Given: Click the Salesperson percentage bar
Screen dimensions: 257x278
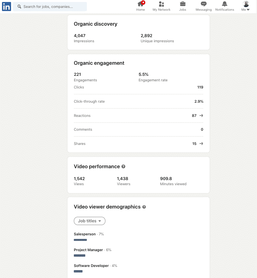Looking at the screenshot, I should [80, 240].
